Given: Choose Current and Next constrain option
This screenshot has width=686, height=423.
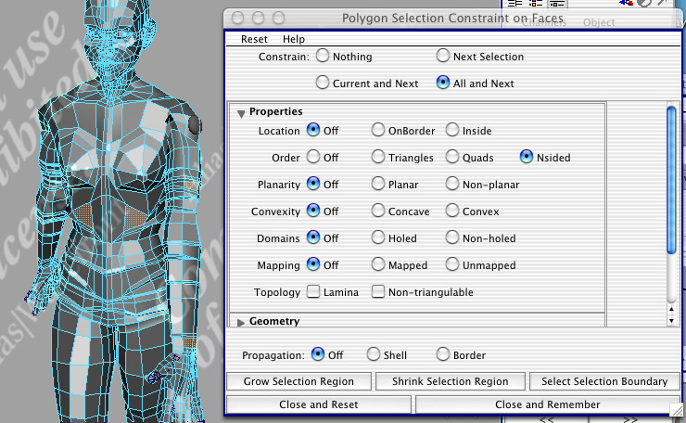Looking at the screenshot, I should pos(323,83).
